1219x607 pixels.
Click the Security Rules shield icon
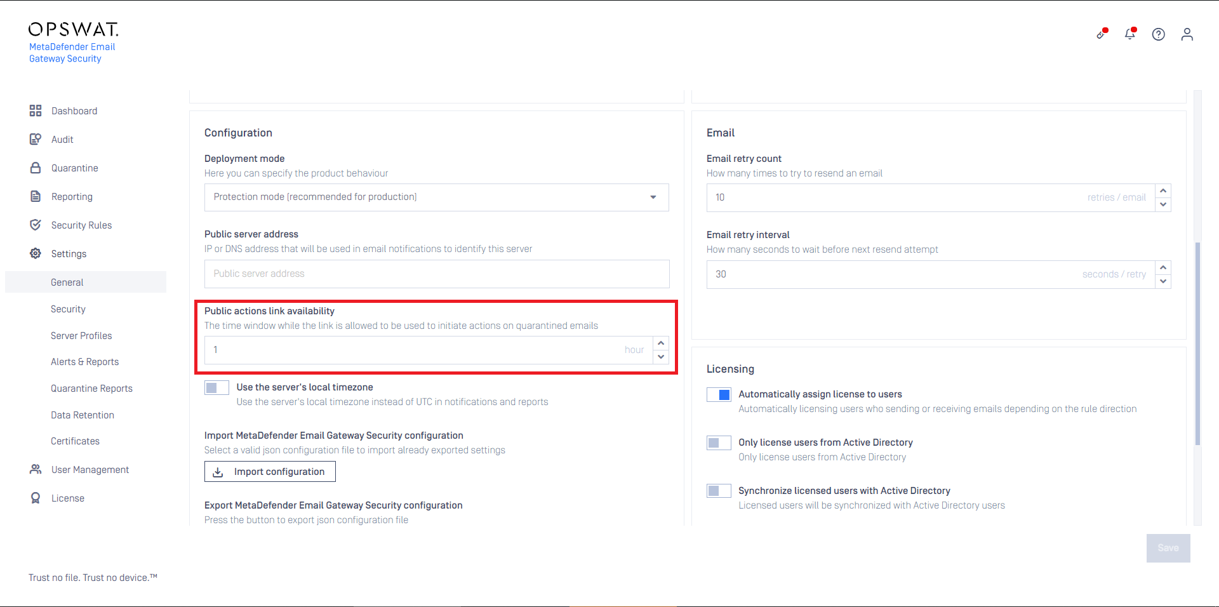pos(36,225)
